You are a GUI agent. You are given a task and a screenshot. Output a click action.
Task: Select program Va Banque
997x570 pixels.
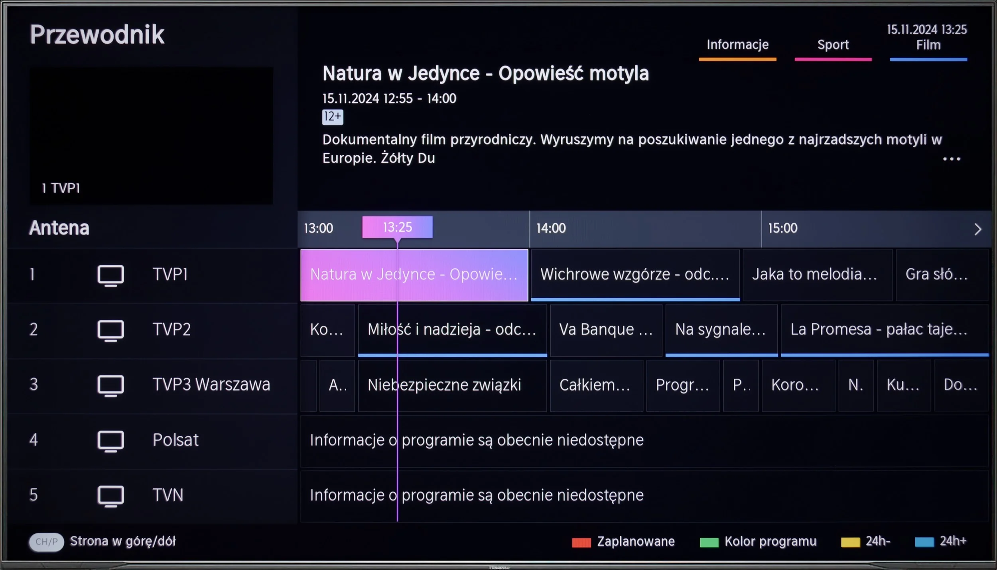coord(606,330)
